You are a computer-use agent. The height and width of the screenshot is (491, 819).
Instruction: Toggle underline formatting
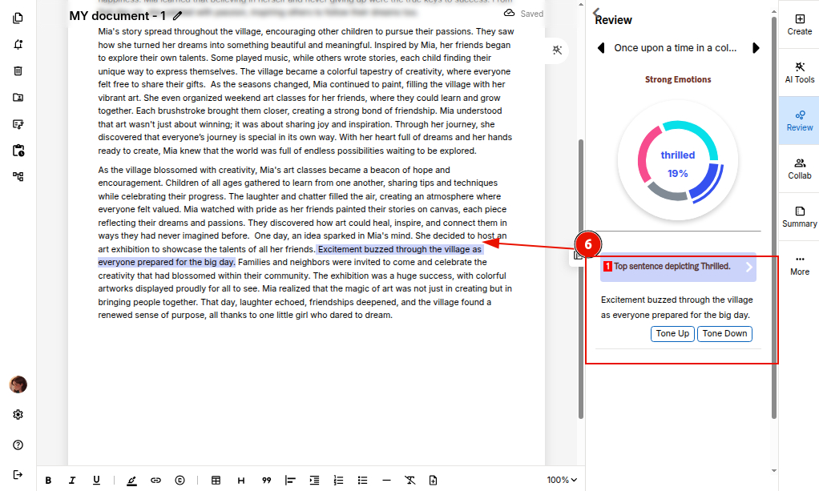pyautogui.click(x=96, y=481)
